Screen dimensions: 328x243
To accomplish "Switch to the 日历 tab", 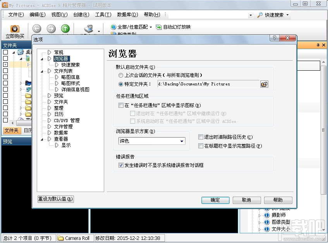I will point(28,131).
